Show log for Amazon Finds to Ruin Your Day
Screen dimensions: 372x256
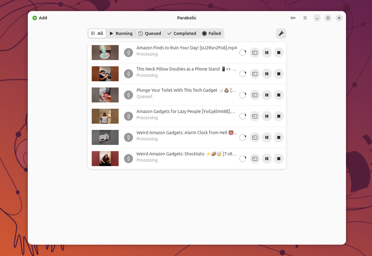pyautogui.click(x=255, y=53)
